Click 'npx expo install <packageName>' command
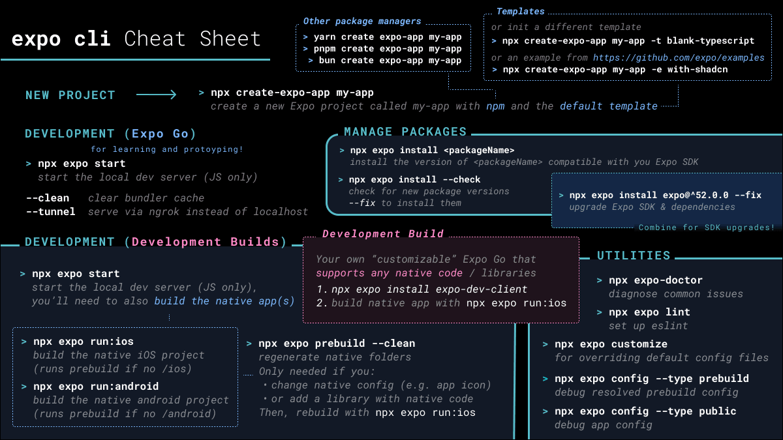The height and width of the screenshot is (440, 783). pos(432,151)
